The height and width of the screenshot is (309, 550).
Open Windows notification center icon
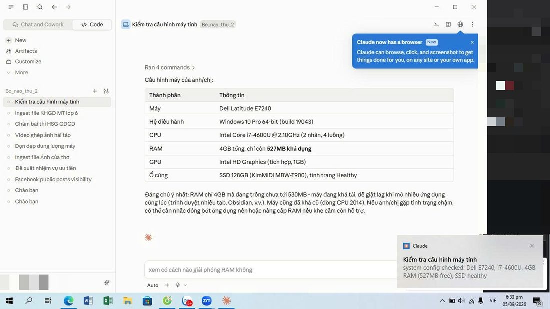pos(537,301)
